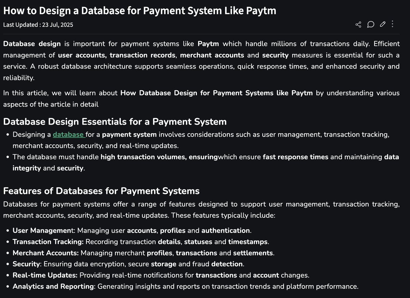Screen dimensions: 410x298
Task: Click the heading 'Database Design Essentials for a Payment System'
Action: (115, 122)
